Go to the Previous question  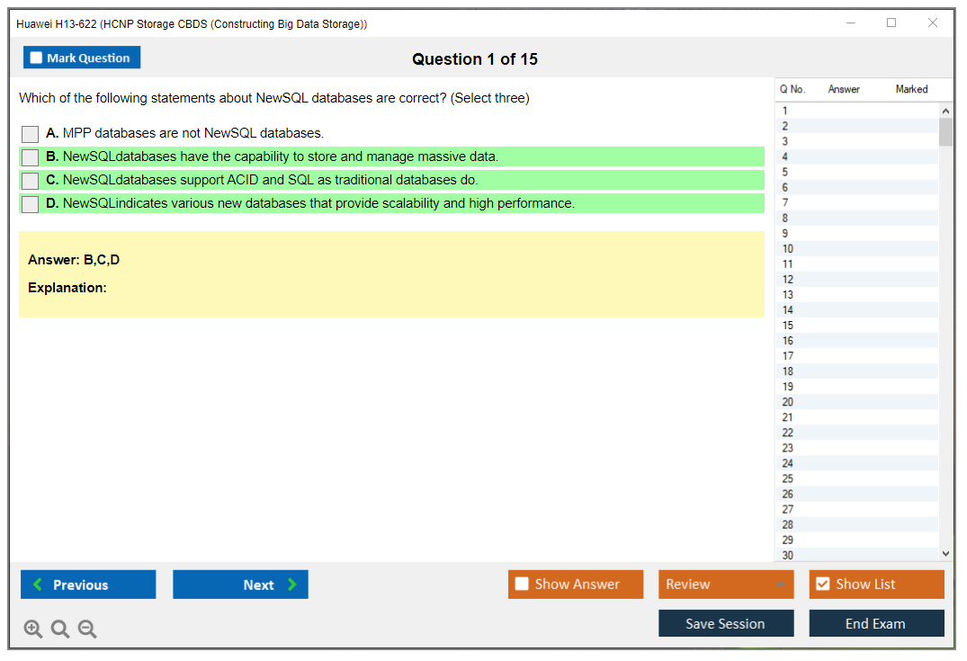point(88,585)
